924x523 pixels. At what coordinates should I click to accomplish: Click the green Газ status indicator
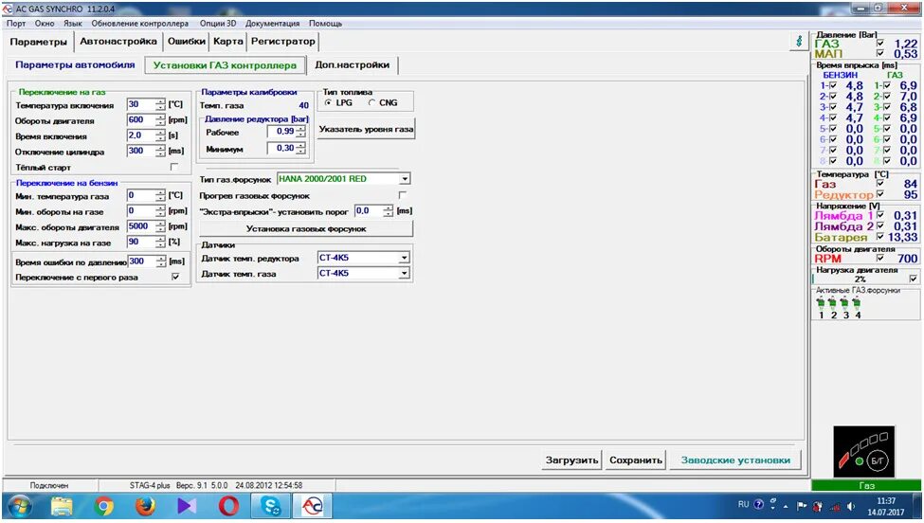click(866, 485)
